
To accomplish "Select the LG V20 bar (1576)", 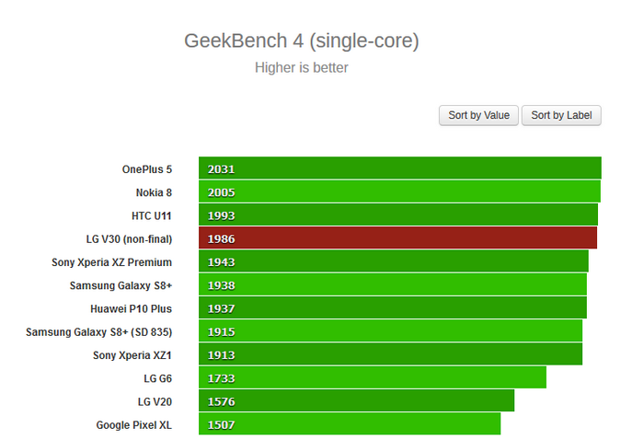I will (356, 401).
